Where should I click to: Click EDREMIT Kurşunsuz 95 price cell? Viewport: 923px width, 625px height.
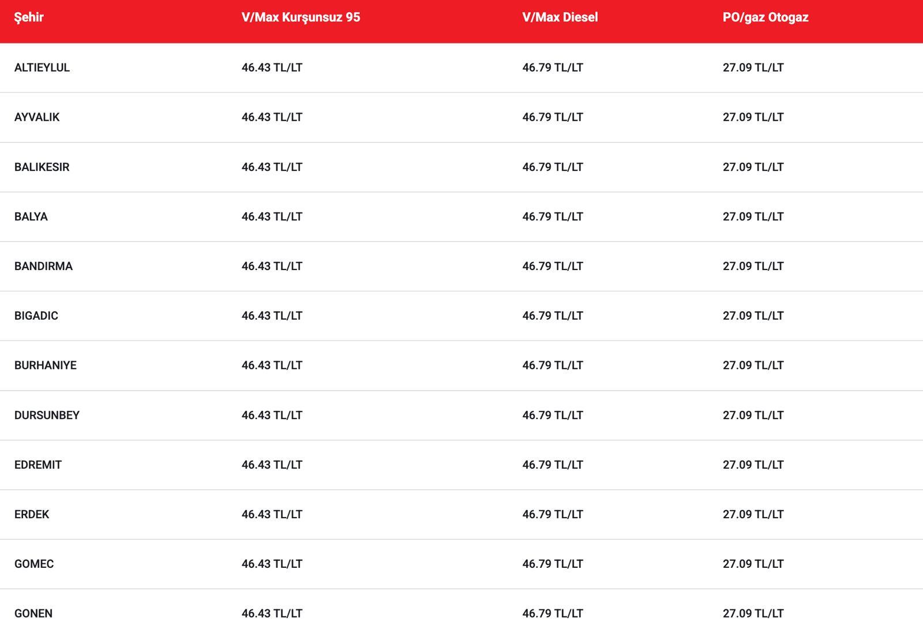[272, 465]
